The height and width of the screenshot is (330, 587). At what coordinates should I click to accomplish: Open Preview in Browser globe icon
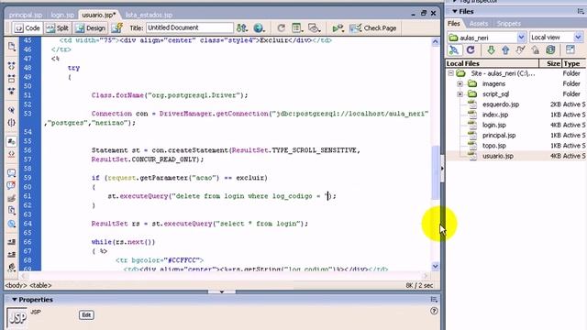pyautogui.click(x=259, y=28)
